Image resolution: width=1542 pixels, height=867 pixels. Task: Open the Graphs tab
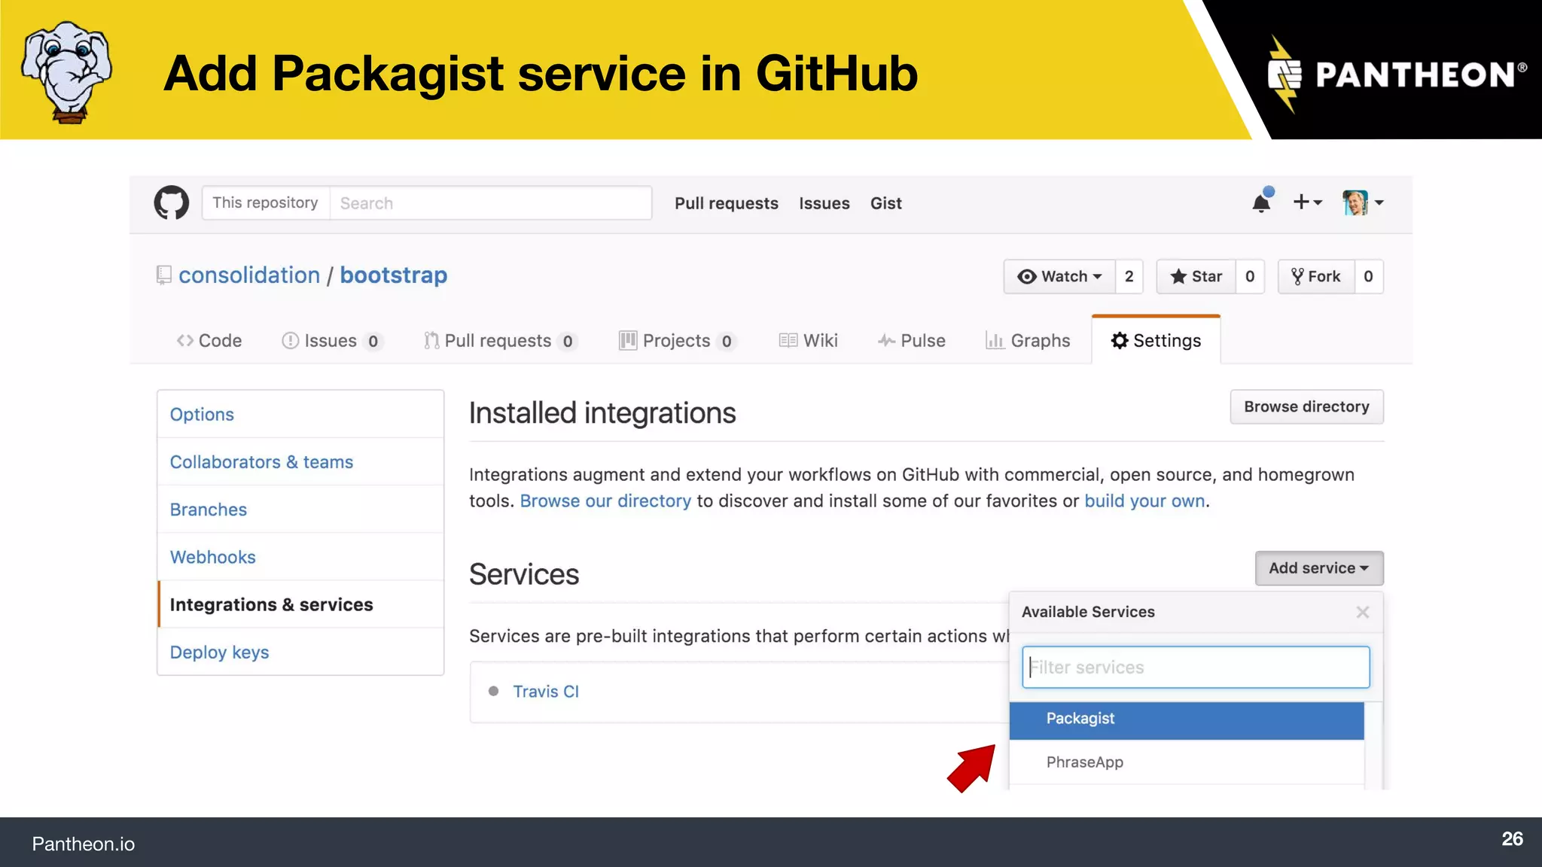(1028, 340)
